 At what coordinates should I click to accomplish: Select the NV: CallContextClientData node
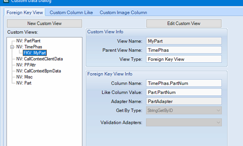click(39, 59)
